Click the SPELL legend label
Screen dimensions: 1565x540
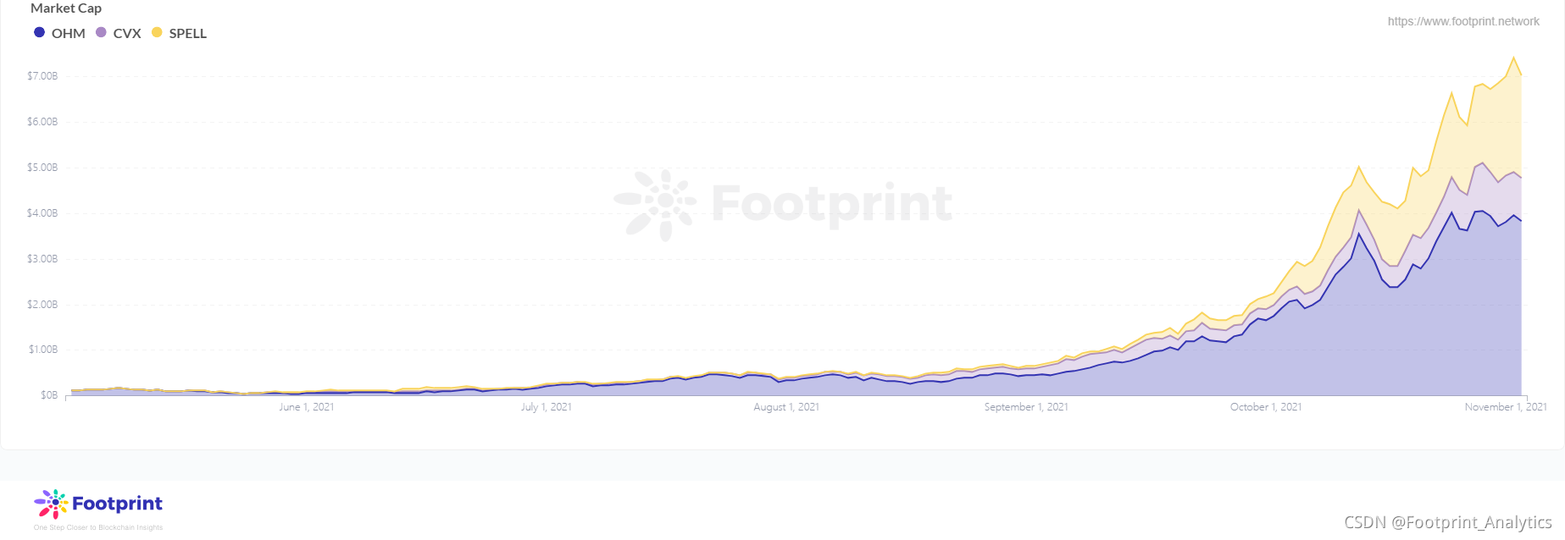click(188, 33)
